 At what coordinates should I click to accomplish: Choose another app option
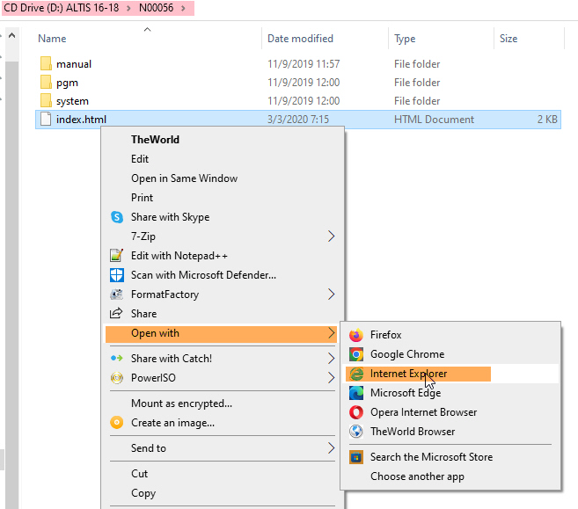417,476
